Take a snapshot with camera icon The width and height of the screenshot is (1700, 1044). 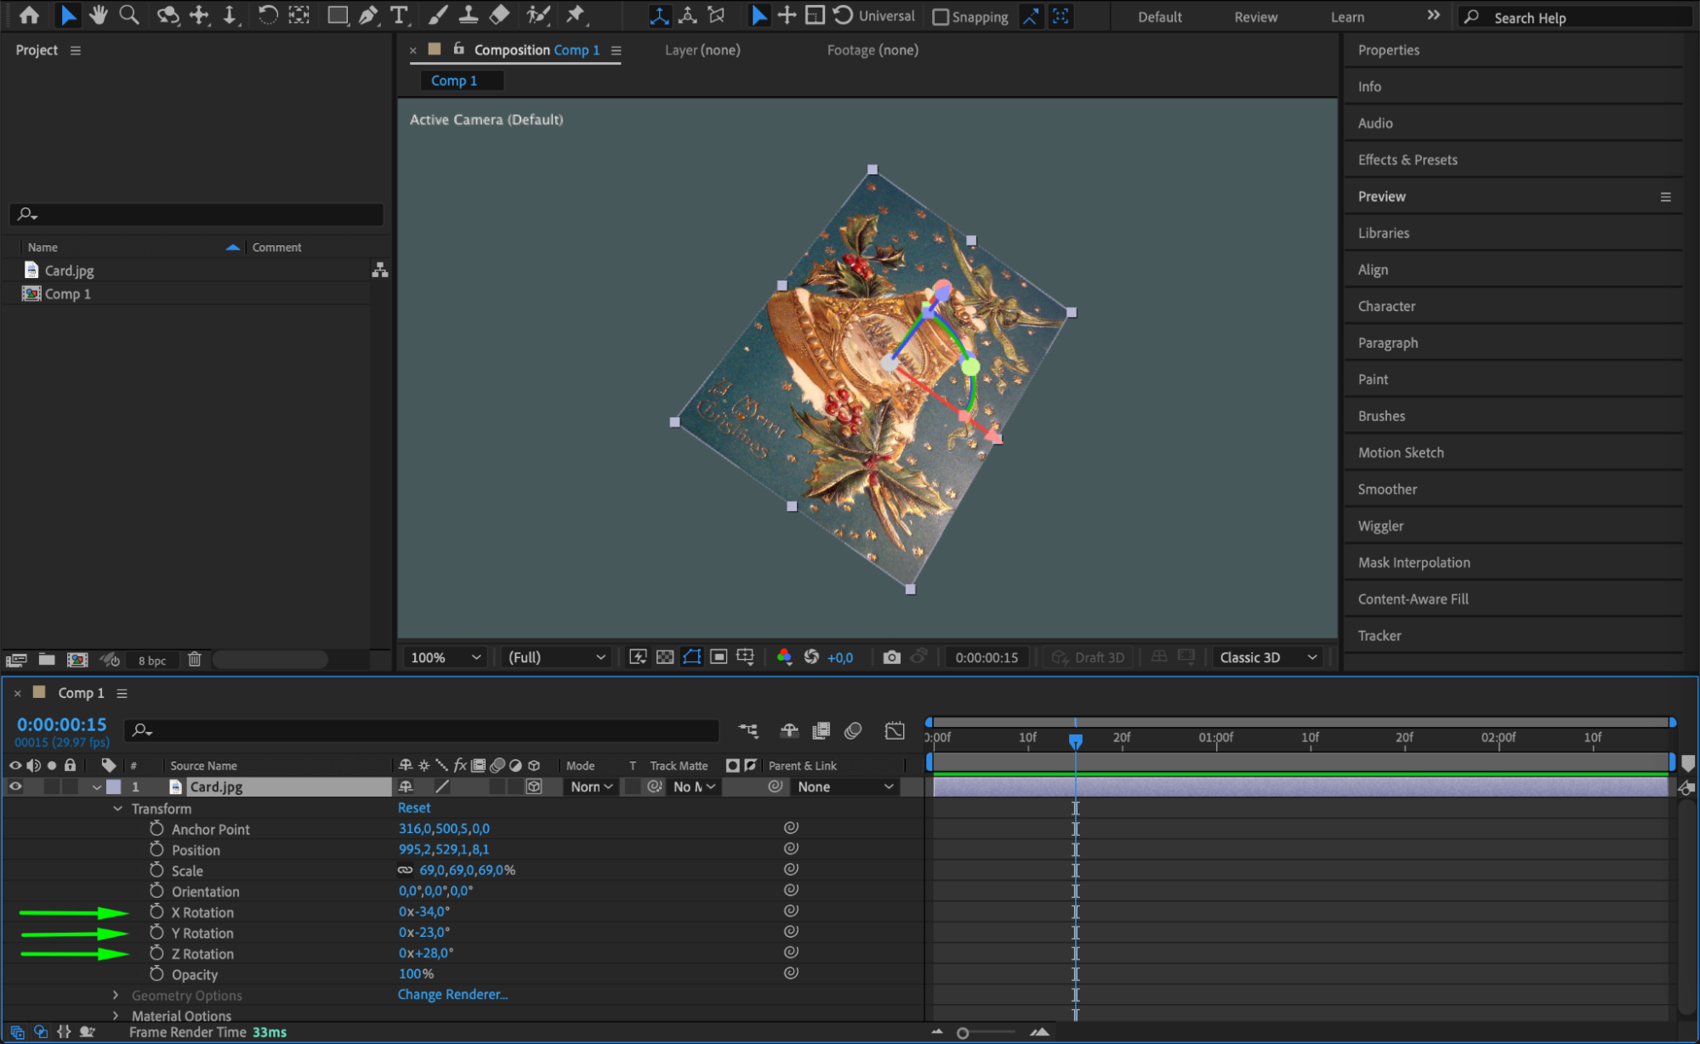coord(891,657)
